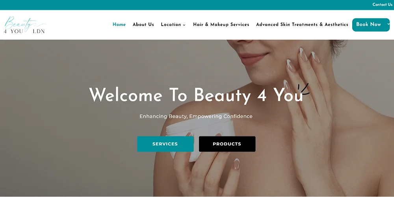Click the black PRODUCTS button
Viewport: 394px width, 197px height.
point(227,144)
